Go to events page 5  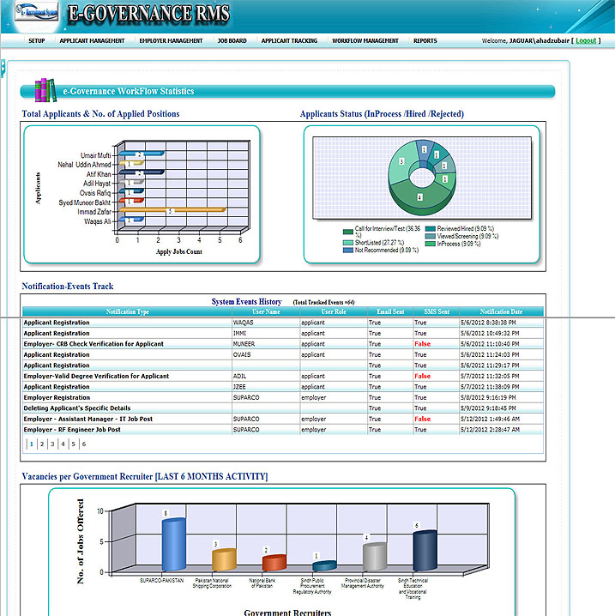74,444
